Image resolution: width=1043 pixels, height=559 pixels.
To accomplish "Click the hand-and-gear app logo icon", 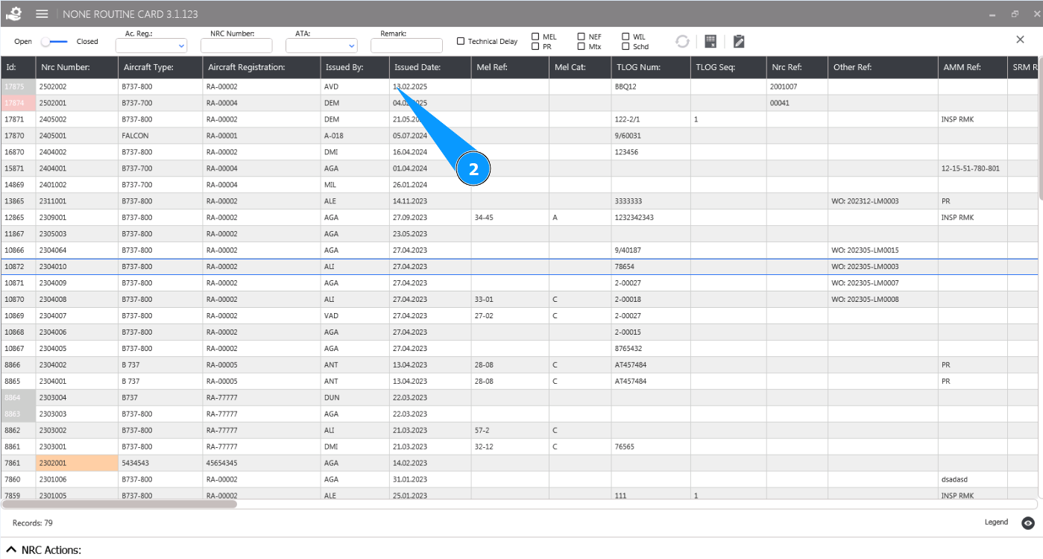I will [x=14, y=14].
